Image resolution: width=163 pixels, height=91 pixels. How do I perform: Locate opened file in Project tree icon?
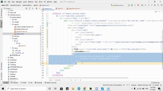click(26, 8)
